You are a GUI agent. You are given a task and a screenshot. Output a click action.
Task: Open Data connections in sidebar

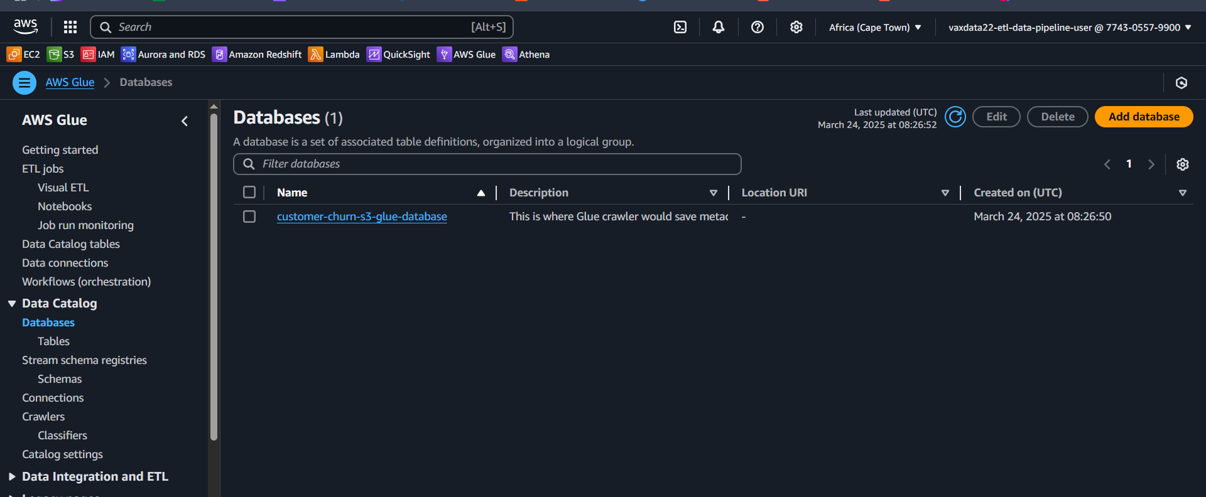(x=65, y=263)
